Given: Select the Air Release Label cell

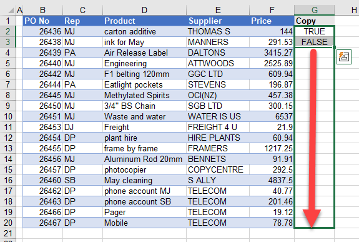Looking at the screenshot, I should pos(144,53).
